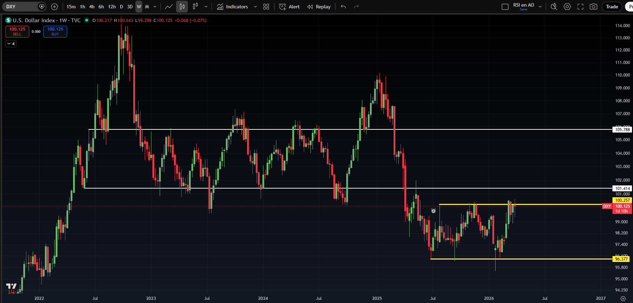This screenshot has height=303, width=633.
Task: Toggle the candlestick chart type button
Action: tap(182, 7)
